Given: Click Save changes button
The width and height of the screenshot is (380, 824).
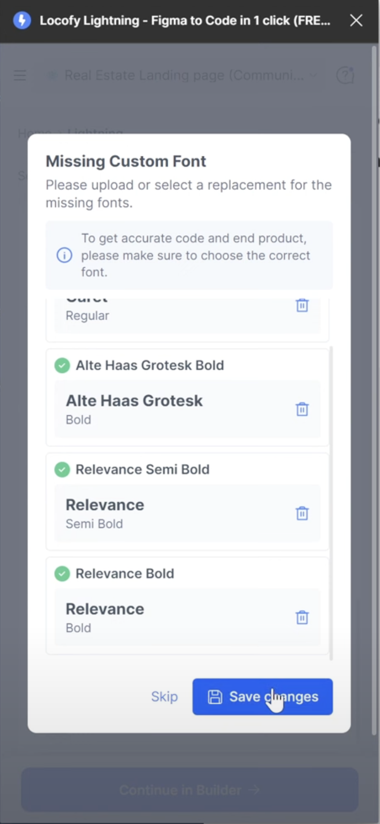Looking at the screenshot, I should tap(263, 697).
